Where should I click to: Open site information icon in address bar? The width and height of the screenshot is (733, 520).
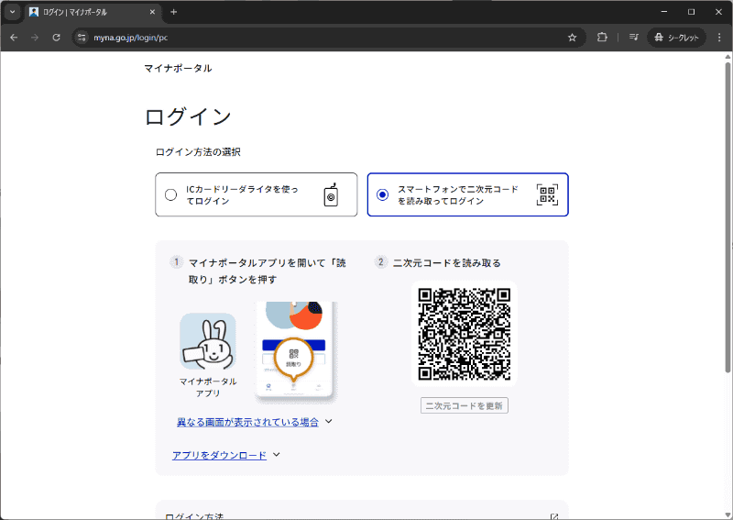(x=82, y=38)
